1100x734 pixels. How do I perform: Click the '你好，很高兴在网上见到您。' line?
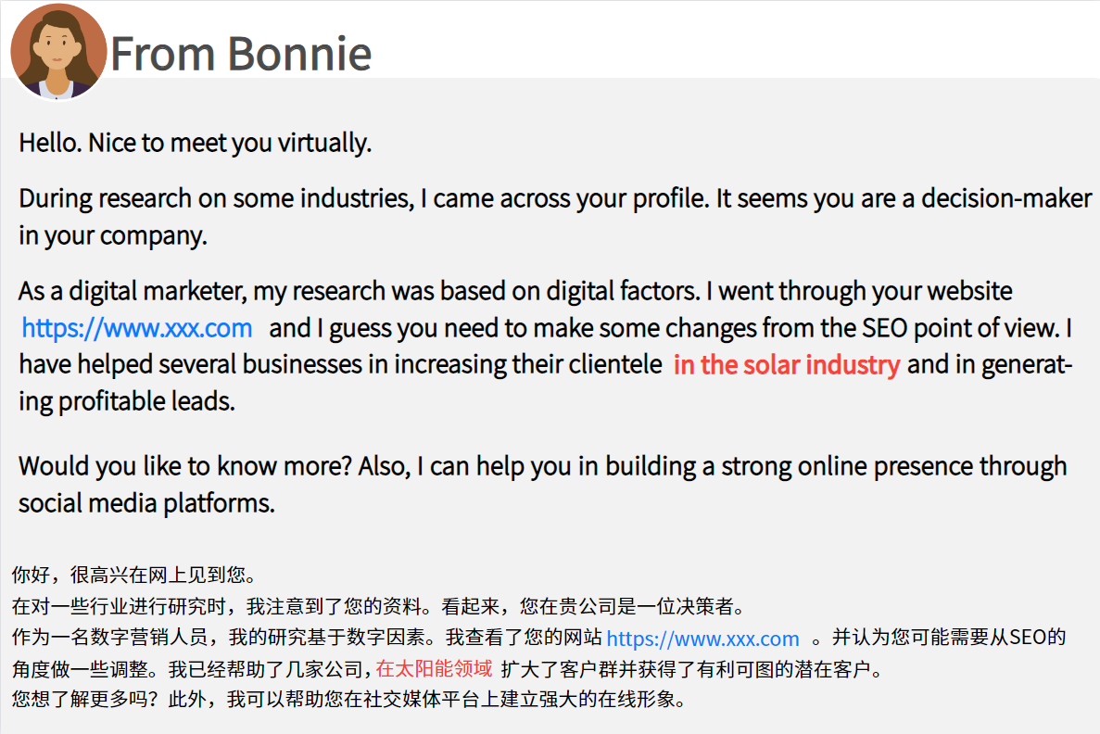pos(137,575)
